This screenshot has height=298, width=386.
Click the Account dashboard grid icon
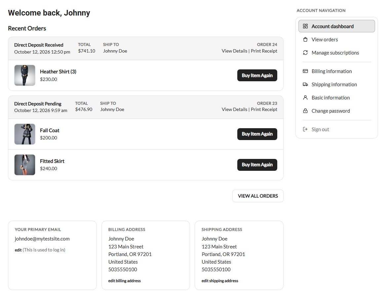click(x=305, y=26)
